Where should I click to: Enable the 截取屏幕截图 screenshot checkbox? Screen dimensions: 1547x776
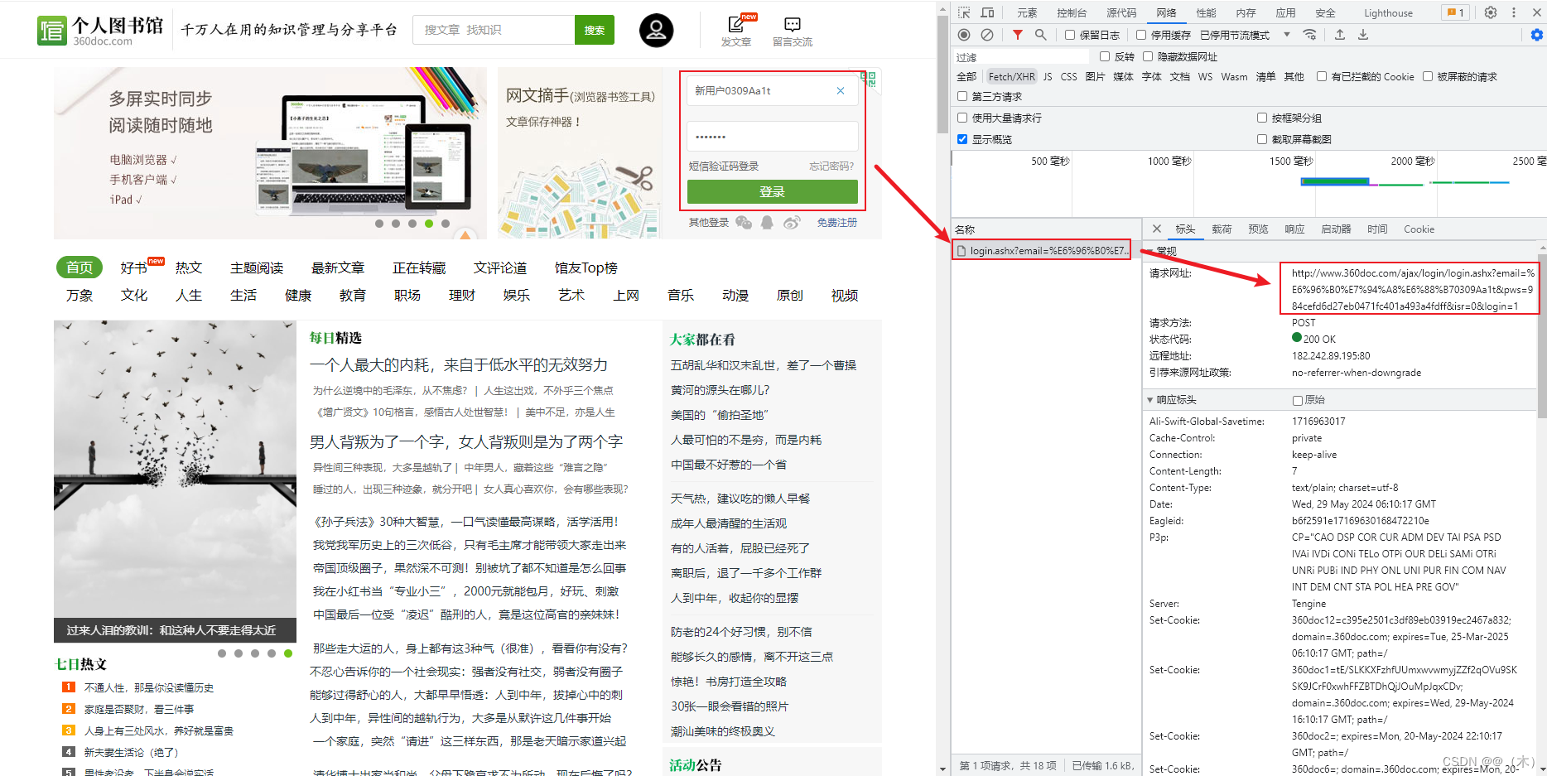tap(1262, 139)
